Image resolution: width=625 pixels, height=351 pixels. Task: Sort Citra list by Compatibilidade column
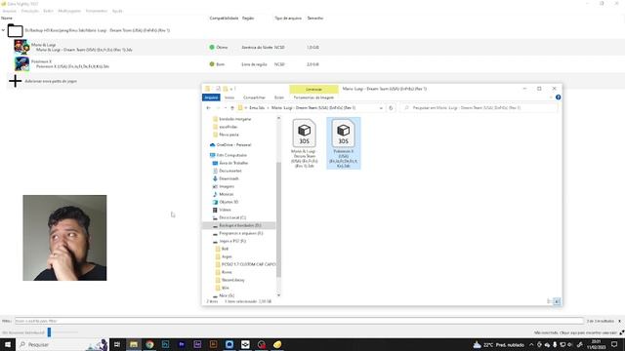point(224,18)
